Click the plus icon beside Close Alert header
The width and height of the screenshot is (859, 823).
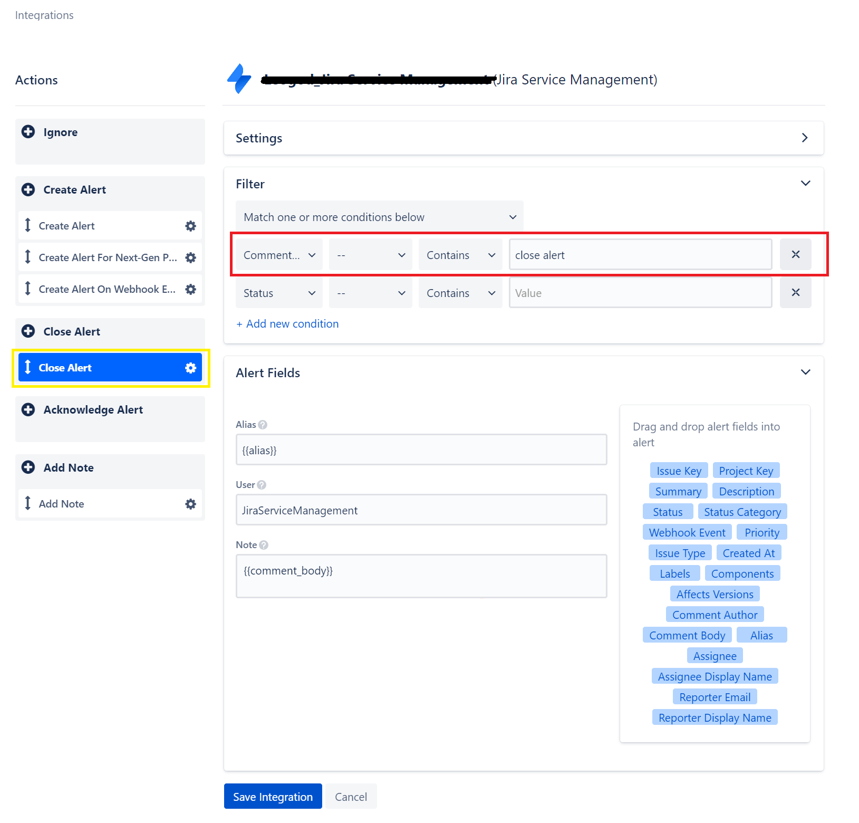[x=28, y=331]
